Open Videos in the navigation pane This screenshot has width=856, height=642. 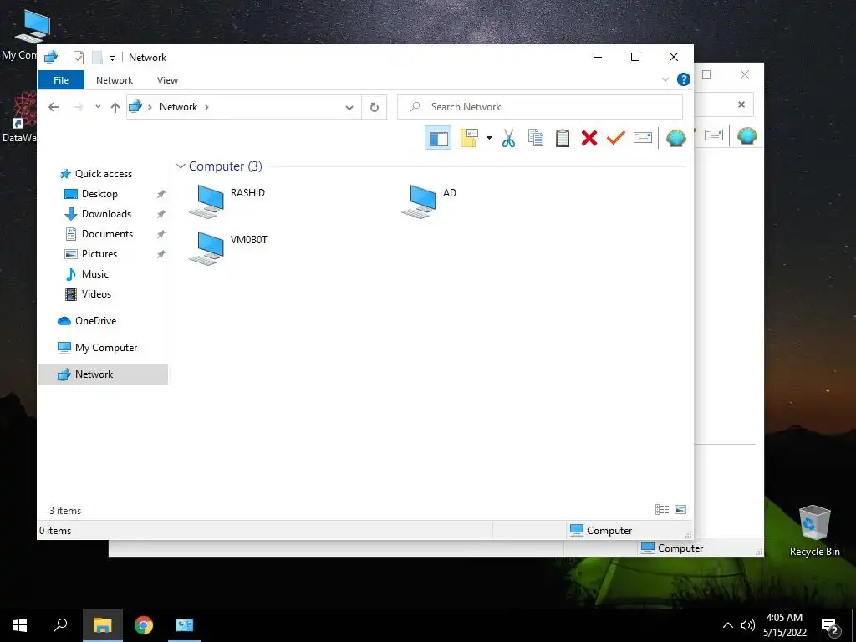[x=97, y=294]
